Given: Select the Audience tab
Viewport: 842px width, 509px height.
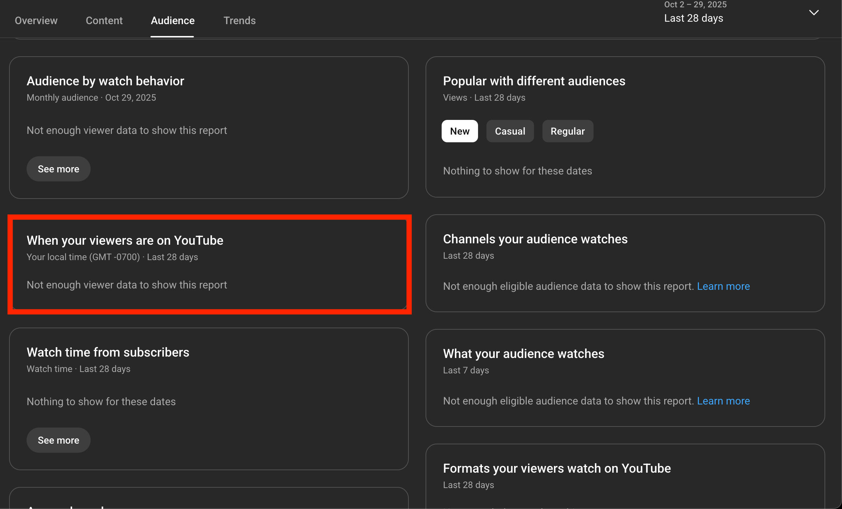Looking at the screenshot, I should tap(173, 20).
